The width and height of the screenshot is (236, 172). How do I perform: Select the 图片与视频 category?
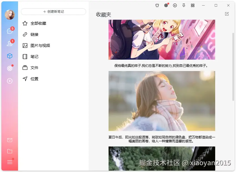[53, 45]
